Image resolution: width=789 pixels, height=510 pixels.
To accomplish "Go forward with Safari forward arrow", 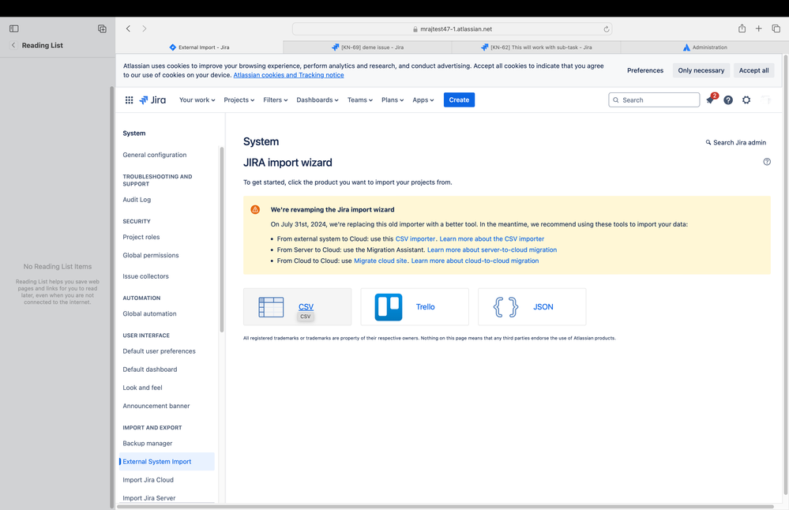I will coord(145,28).
